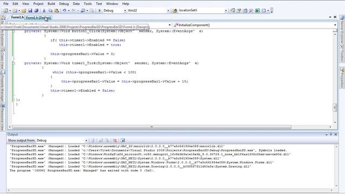Click the Navigate Backward icon
345x194 pixels.
[x=82, y=11]
